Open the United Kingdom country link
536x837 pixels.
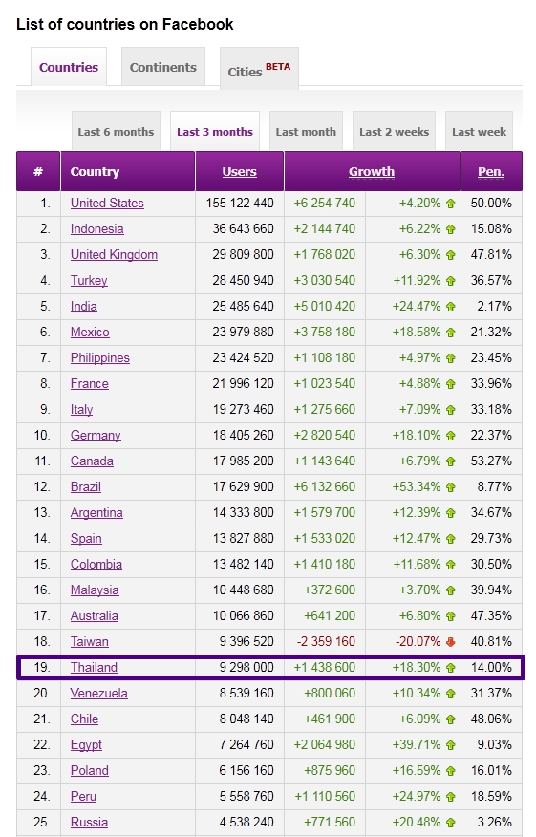pos(115,254)
